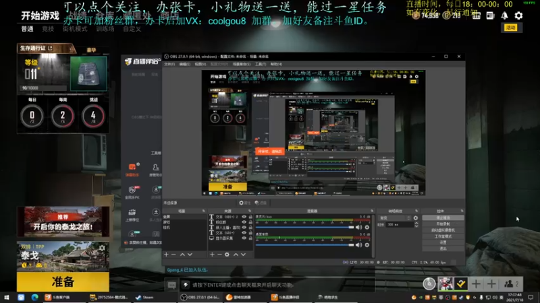
Task: Open the 泰戈 map selection card
Action: [63, 257]
